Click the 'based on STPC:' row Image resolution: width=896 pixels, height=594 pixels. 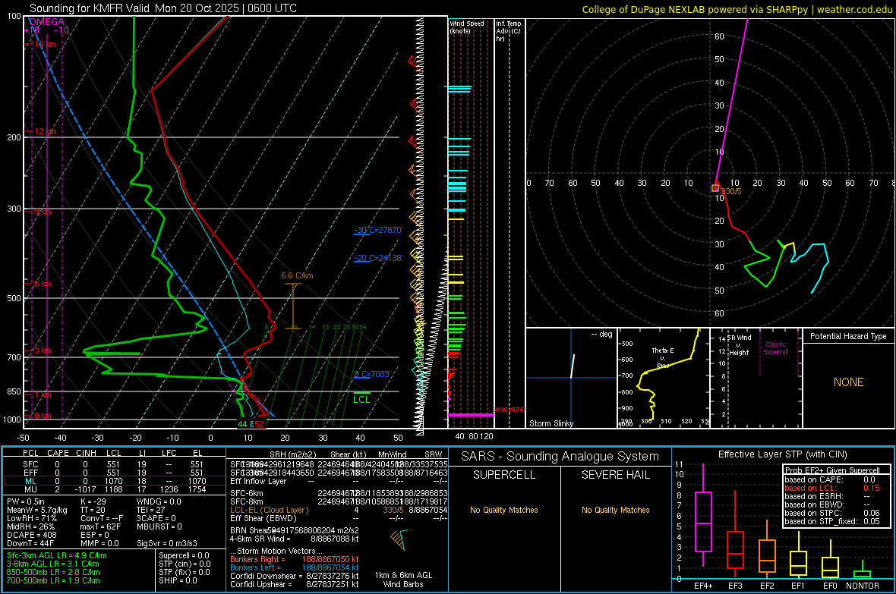pos(832,513)
